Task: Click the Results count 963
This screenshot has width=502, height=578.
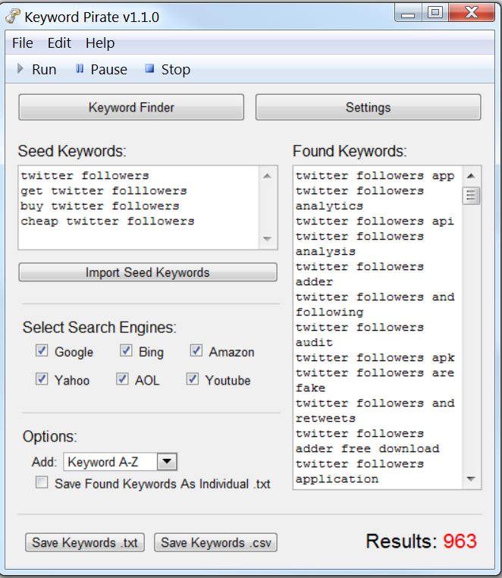Action: pos(460,541)
